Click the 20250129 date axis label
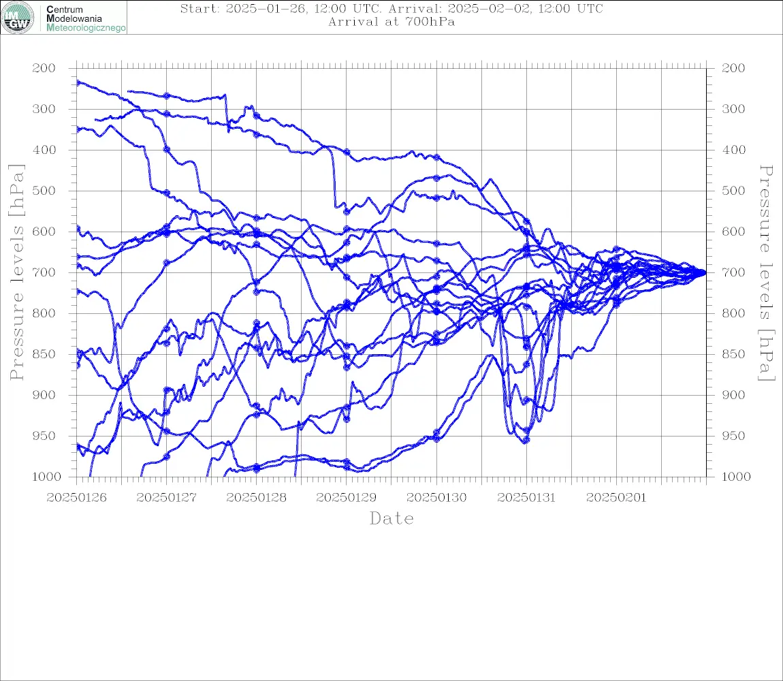 click(347, 498)
